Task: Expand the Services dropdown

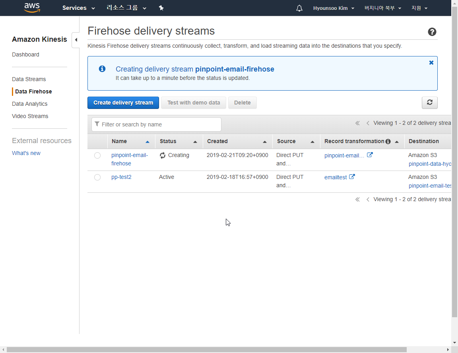Action: tap(79, 8)
